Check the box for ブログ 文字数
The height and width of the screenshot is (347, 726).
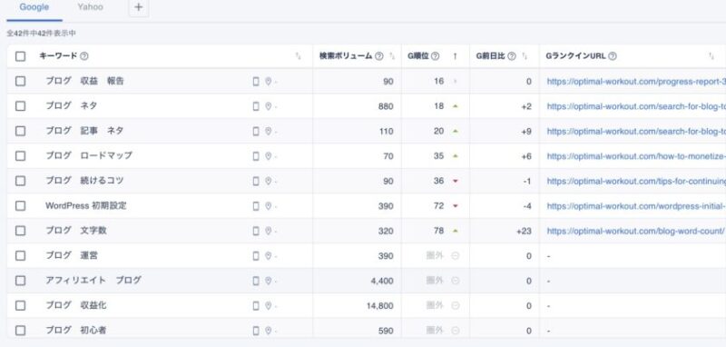[20, 231]
